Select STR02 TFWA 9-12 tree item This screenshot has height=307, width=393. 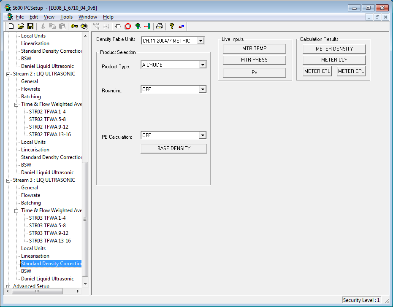[49, 127]
